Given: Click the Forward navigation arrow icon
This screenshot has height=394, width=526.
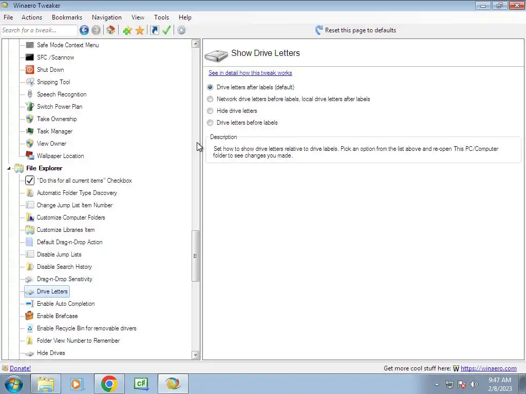Looking at the screenshot, I should tap(96, 30).
